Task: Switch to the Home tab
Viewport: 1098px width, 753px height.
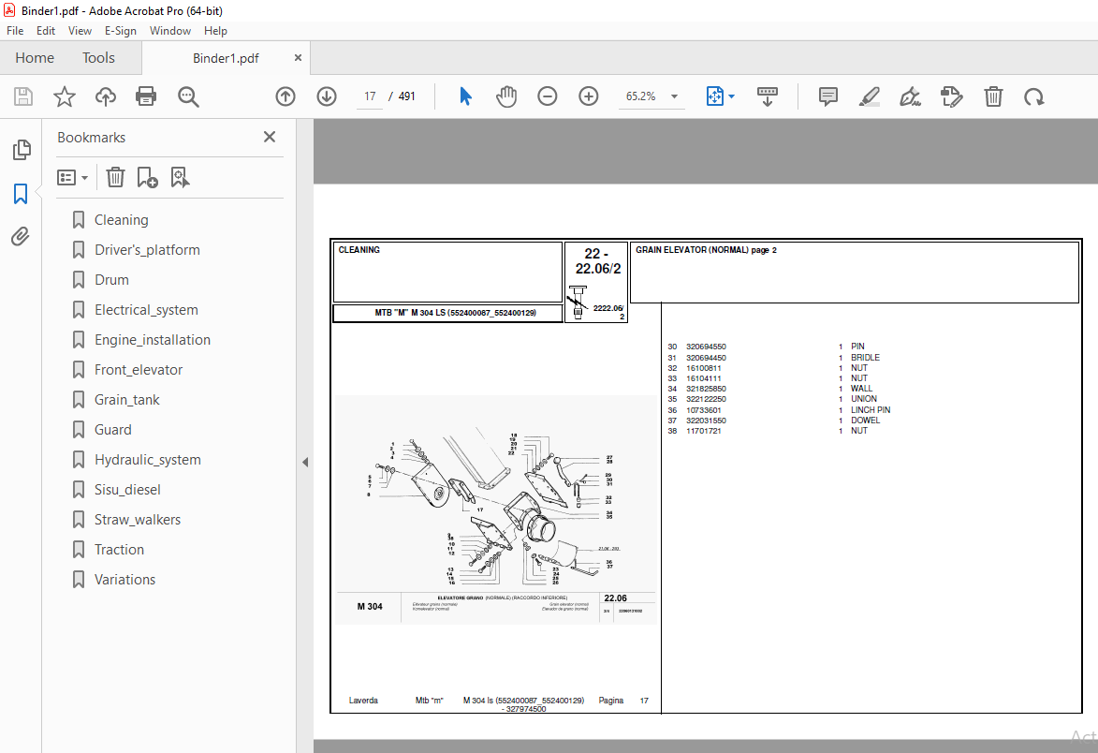Action: pyautogui.click(x=35, y=58)
